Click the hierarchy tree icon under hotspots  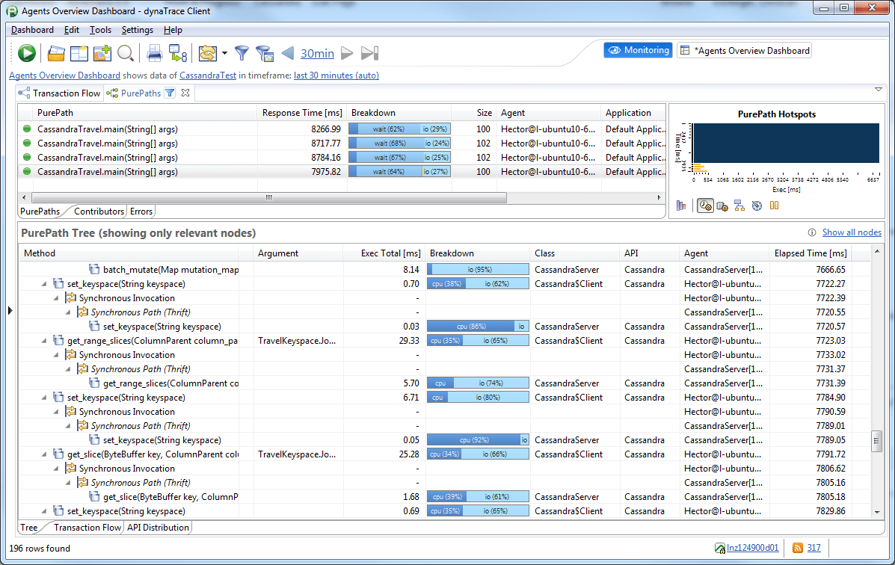tap(739, 206)
